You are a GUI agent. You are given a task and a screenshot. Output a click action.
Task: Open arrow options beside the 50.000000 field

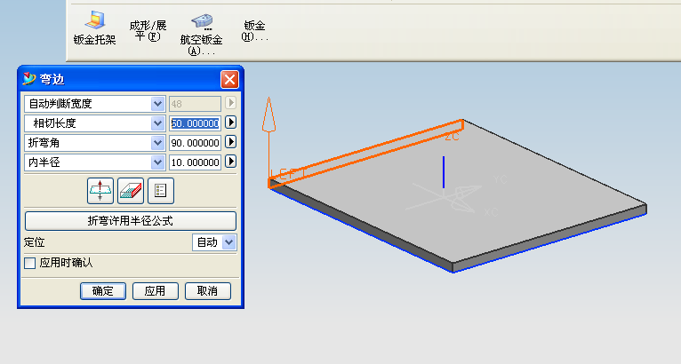(230, 123)
